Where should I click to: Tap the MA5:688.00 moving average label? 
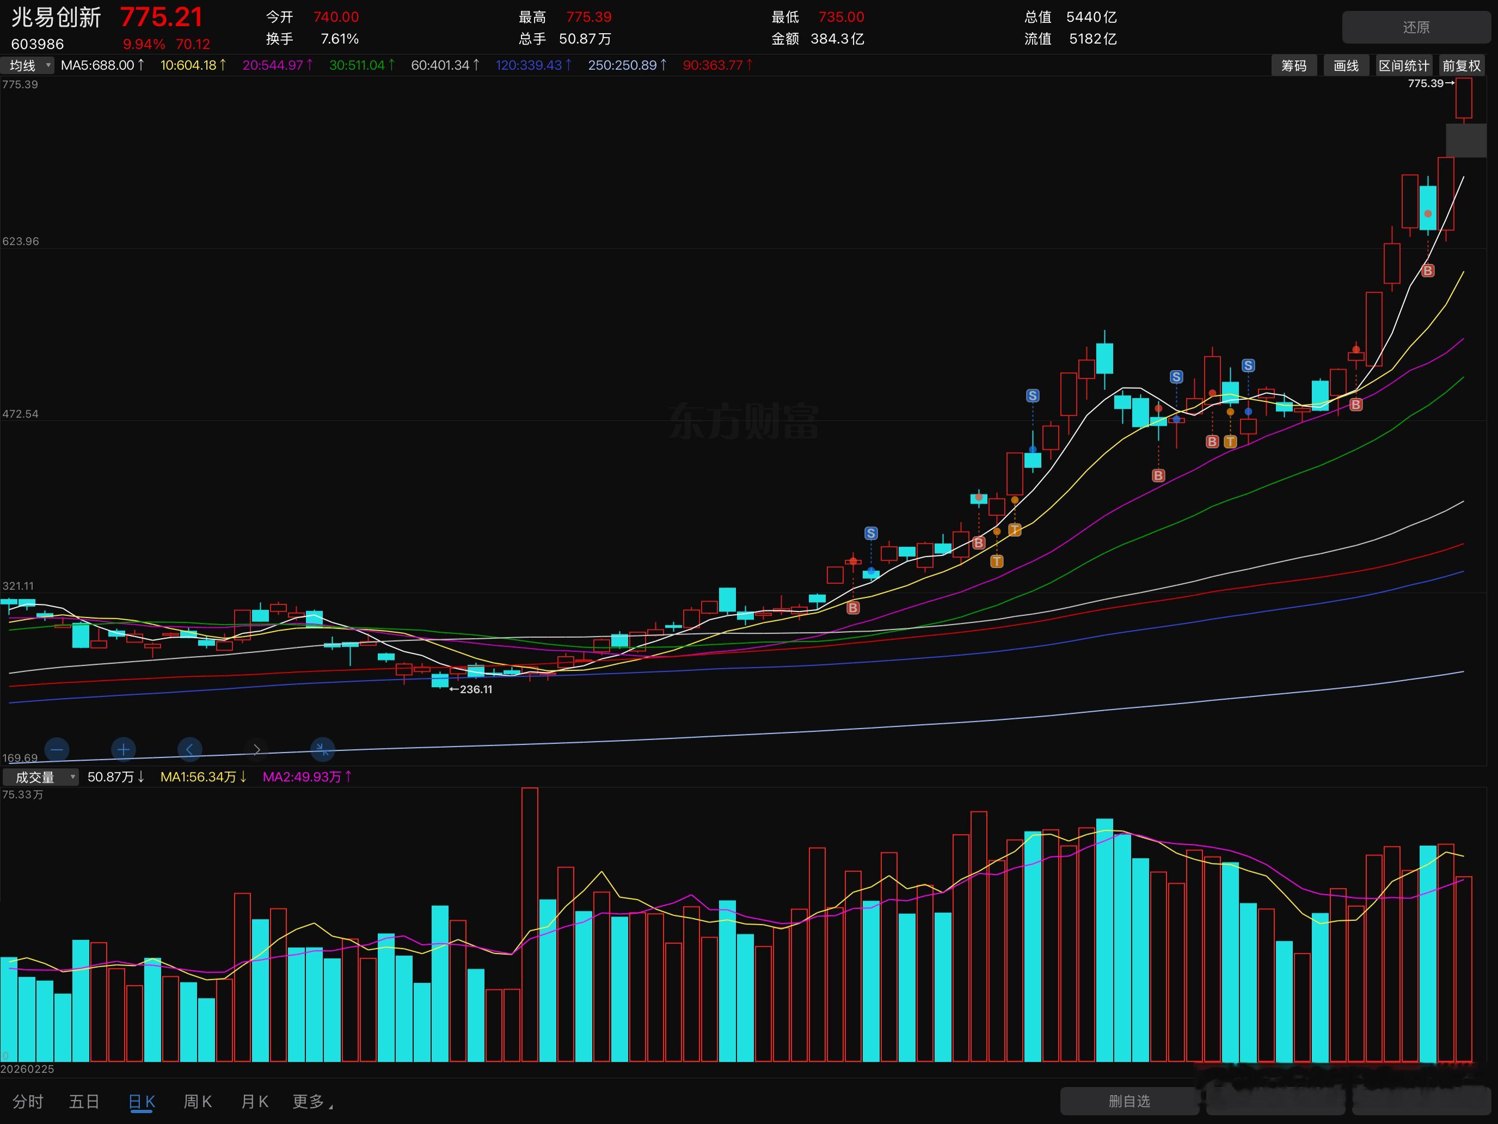tap(102, 65)
